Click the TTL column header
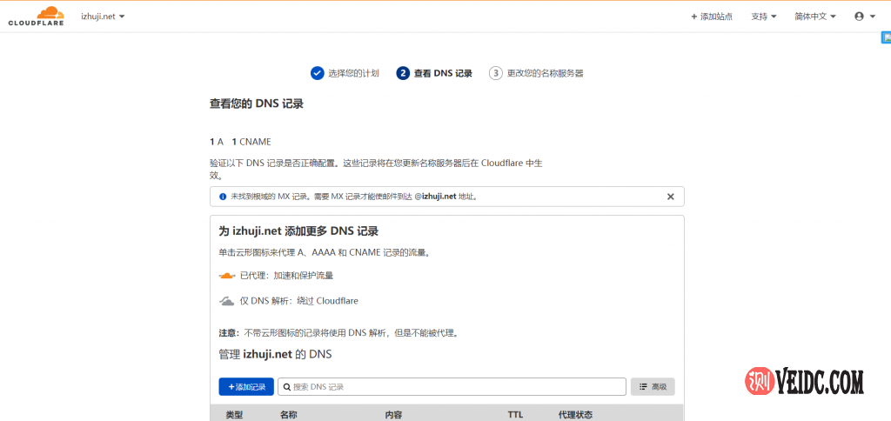The image size is (891, 421). tap(515, 415)
